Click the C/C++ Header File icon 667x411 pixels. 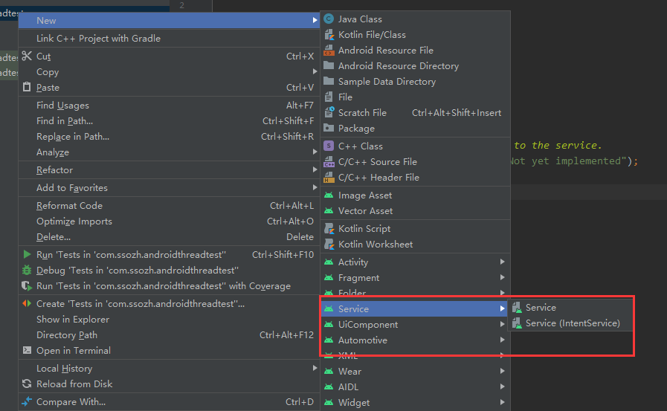click(x=329, y=177)
